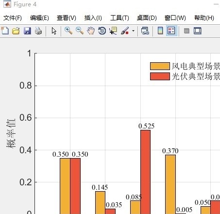This screenshot has height=214, width=220.
Task: Click the 0.035 bar value label
Action: pos(114,205)
